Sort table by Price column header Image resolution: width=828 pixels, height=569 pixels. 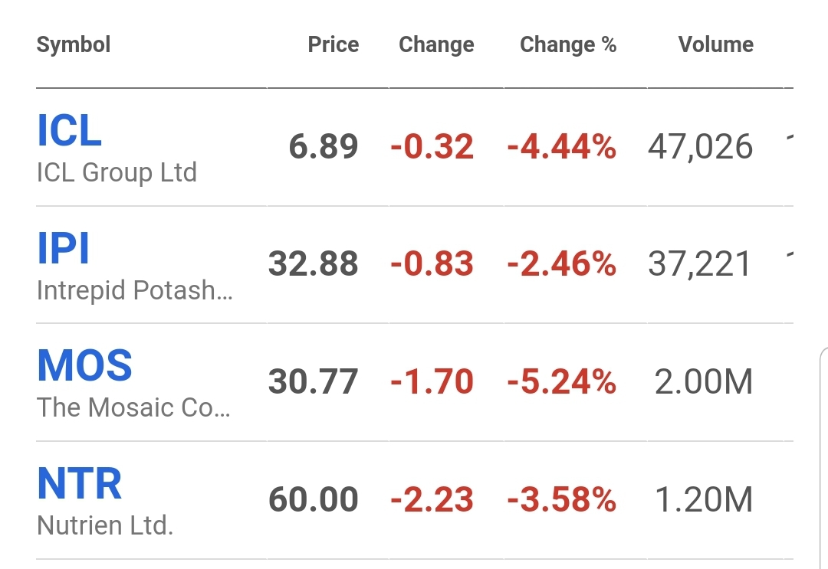(333, 44)
